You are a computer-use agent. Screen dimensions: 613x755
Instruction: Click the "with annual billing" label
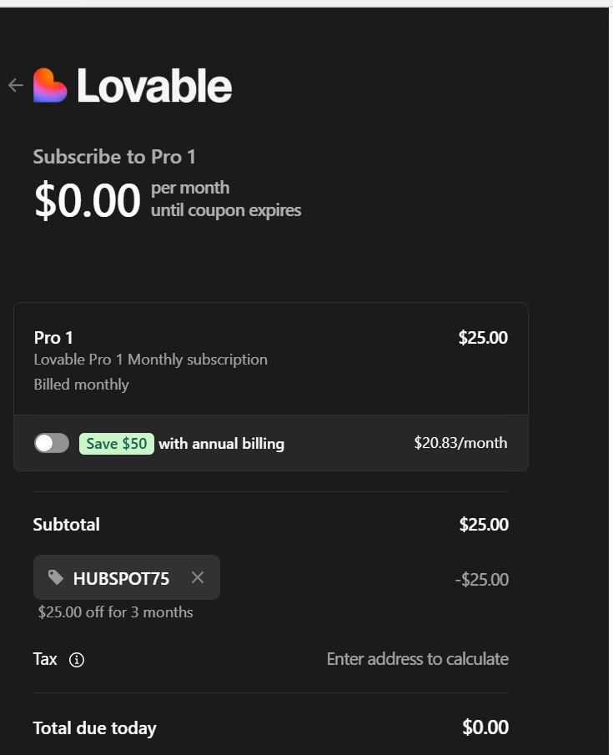221,444
